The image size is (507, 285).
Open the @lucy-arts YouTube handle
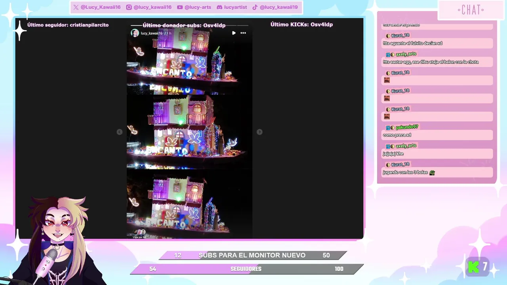tap(198, 7)
